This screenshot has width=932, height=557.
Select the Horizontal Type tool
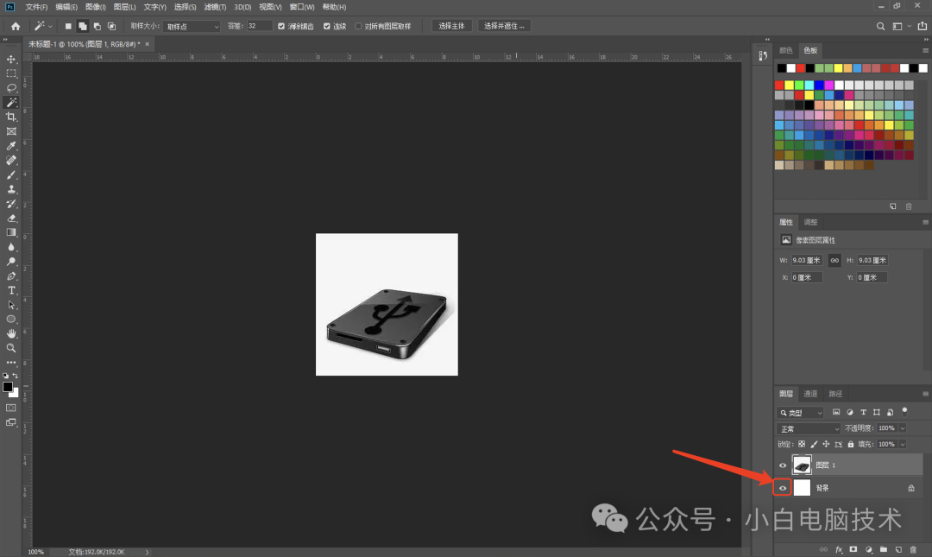point(11,290)
